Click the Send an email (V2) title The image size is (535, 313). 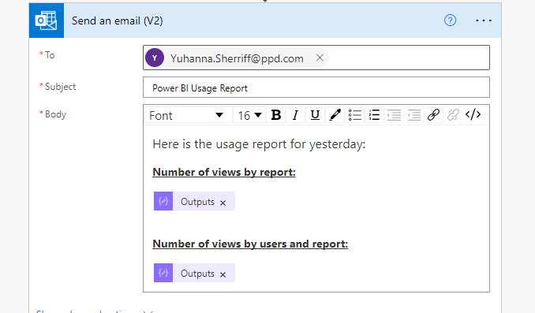[117, 20]
